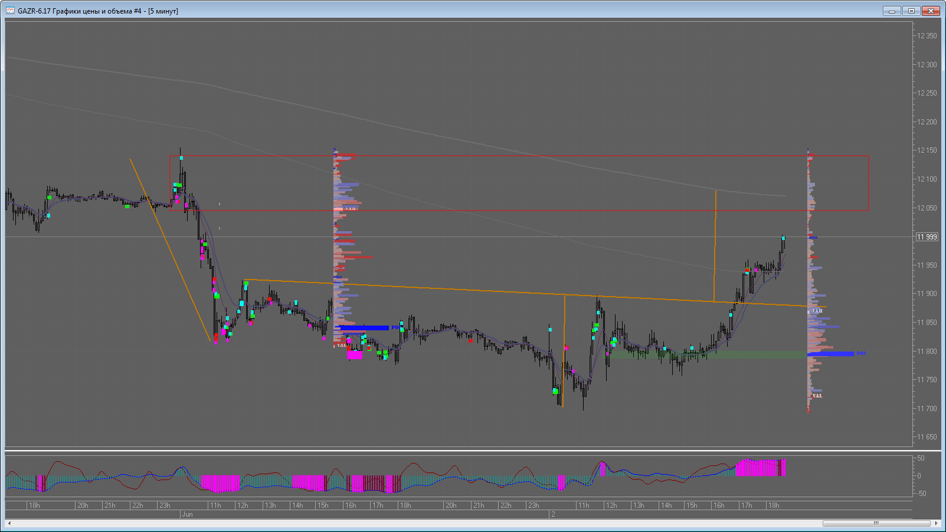This screenshot has height=532, width=946.
Task: Click the right arrow of the horizontal scrollbar
Action: [936, 523]
